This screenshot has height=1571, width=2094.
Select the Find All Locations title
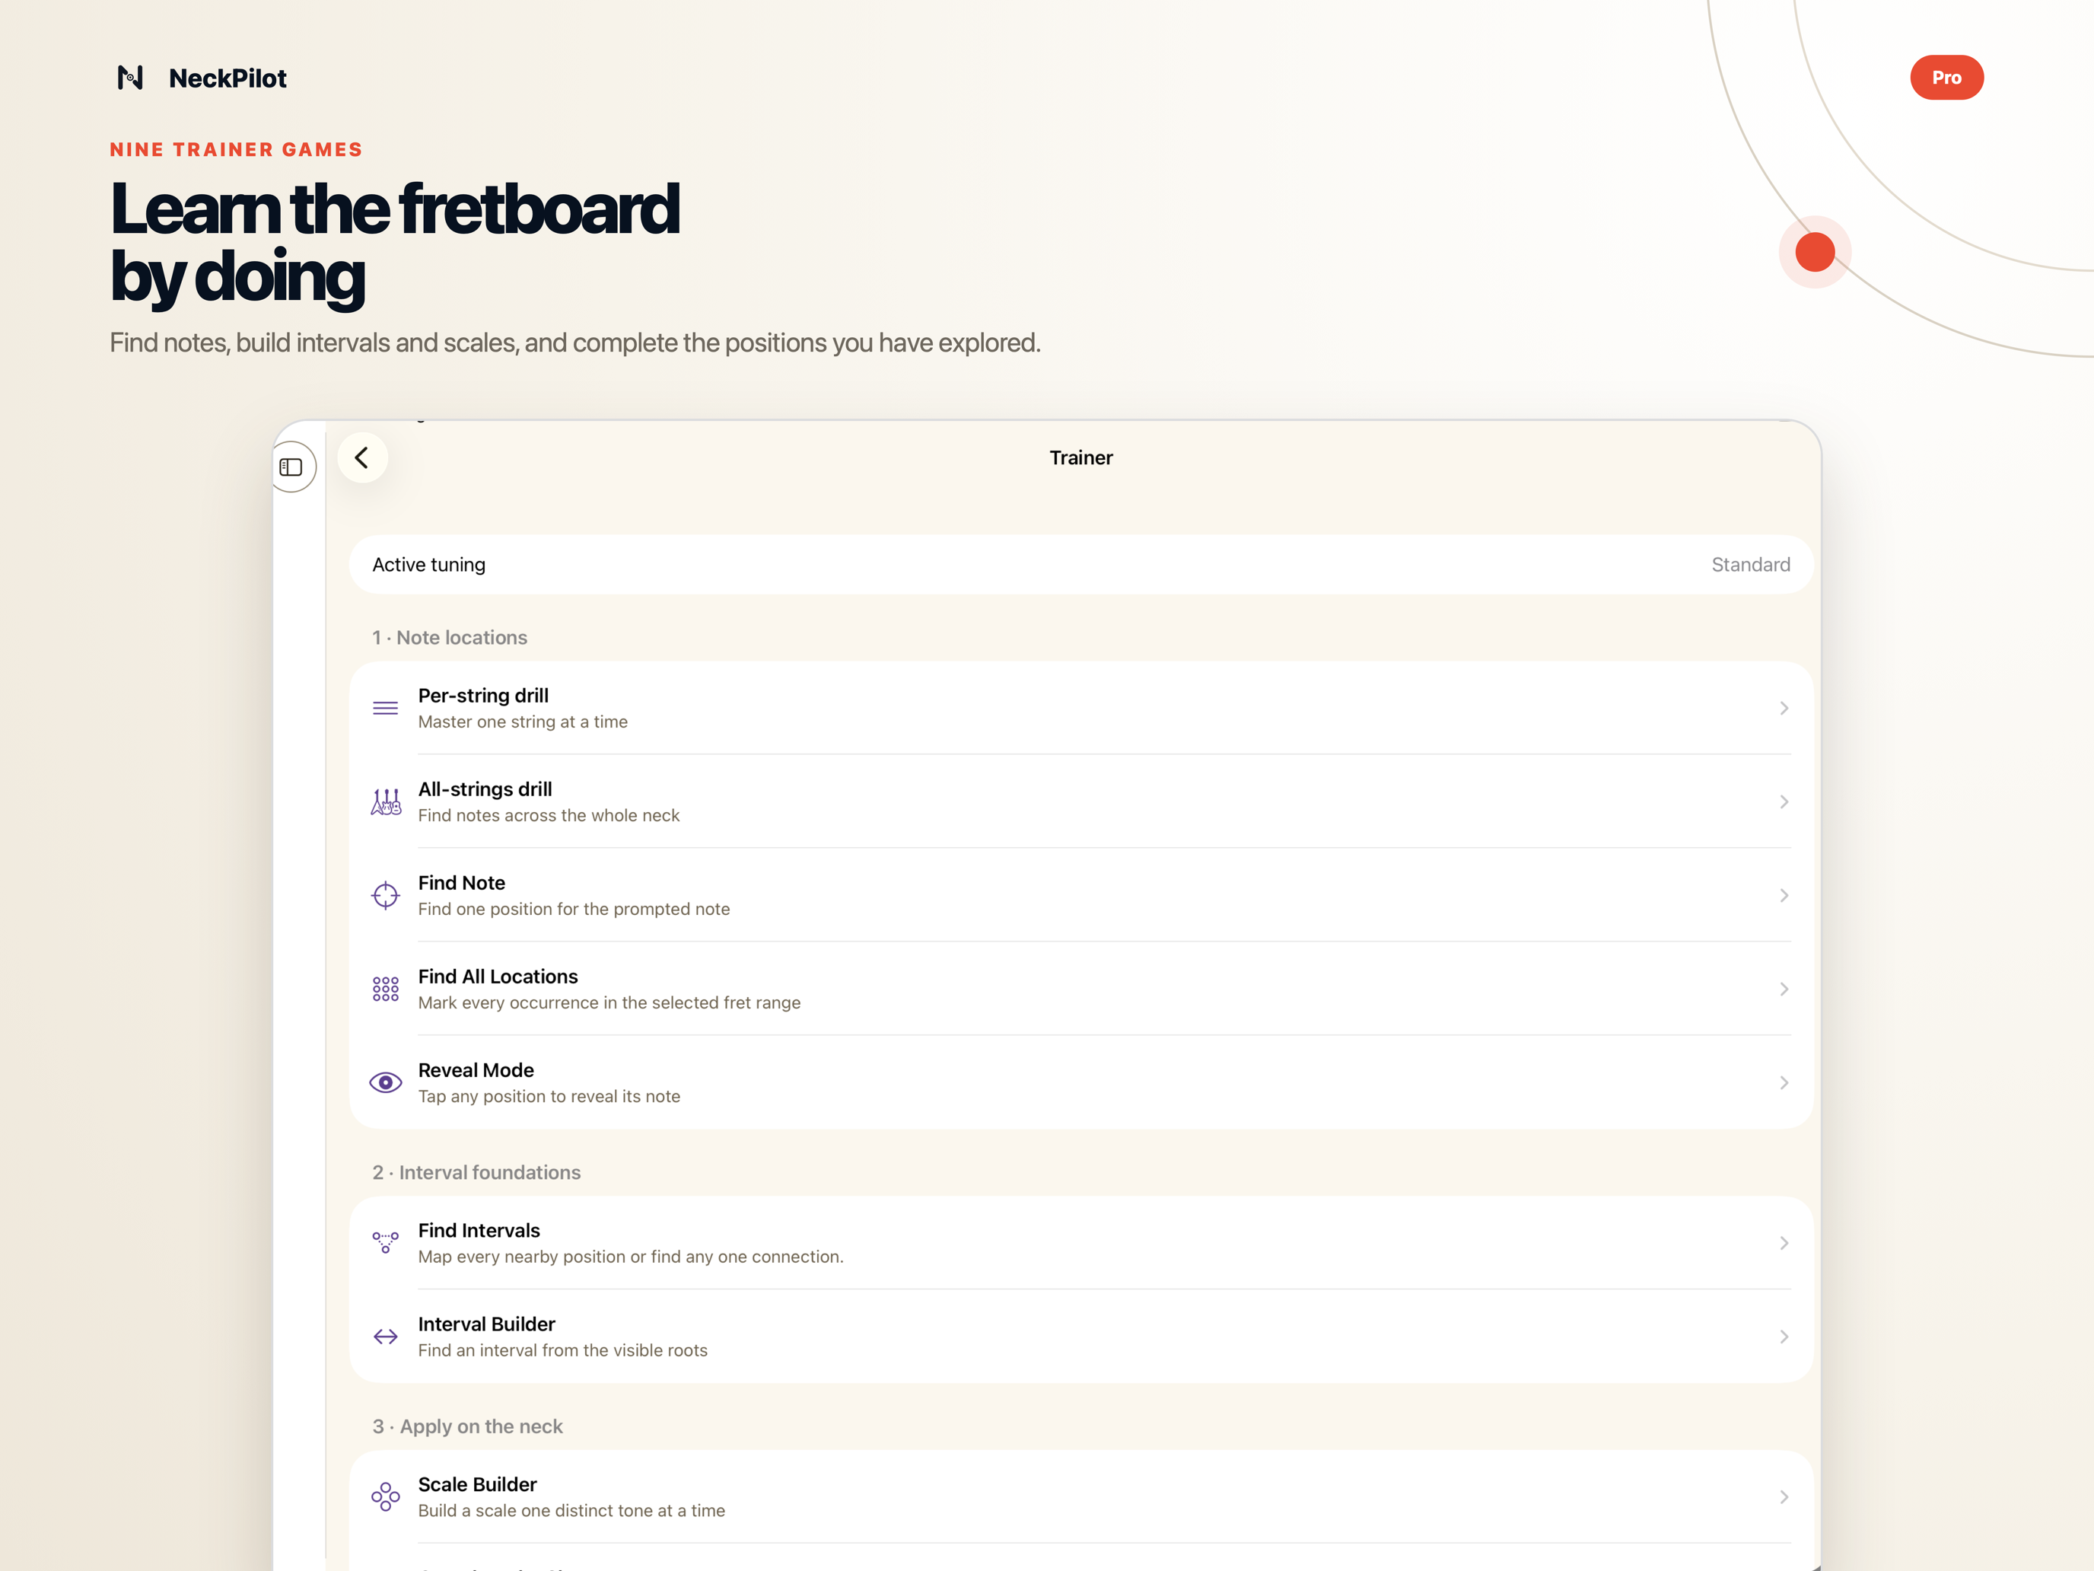coord(498,977)
